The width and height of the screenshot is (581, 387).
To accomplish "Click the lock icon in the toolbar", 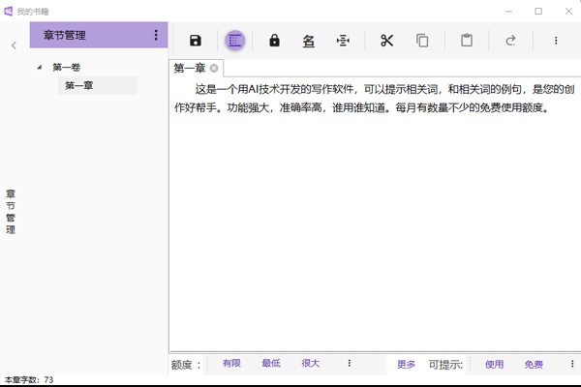I will pyautogui.click(x=274, y=41).
